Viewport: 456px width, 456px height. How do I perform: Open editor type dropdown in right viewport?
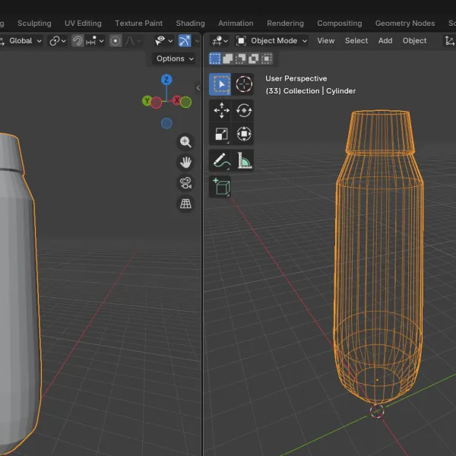[x=220, y=41]
